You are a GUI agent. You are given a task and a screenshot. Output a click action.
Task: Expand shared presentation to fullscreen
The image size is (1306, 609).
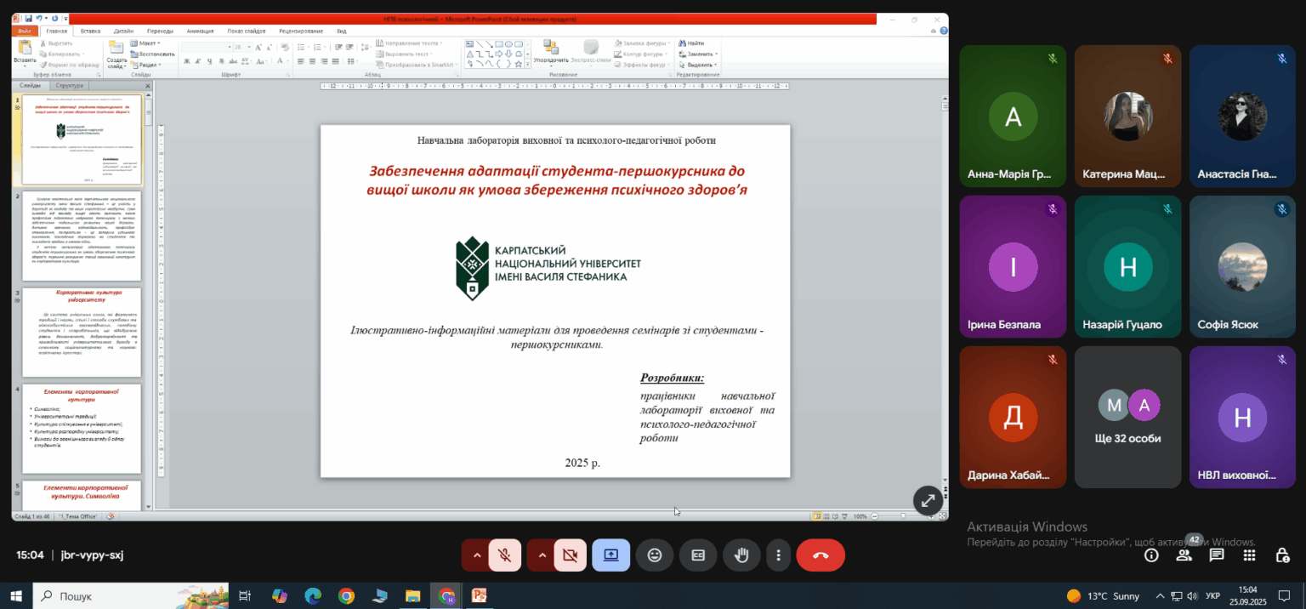click(928, 501)
